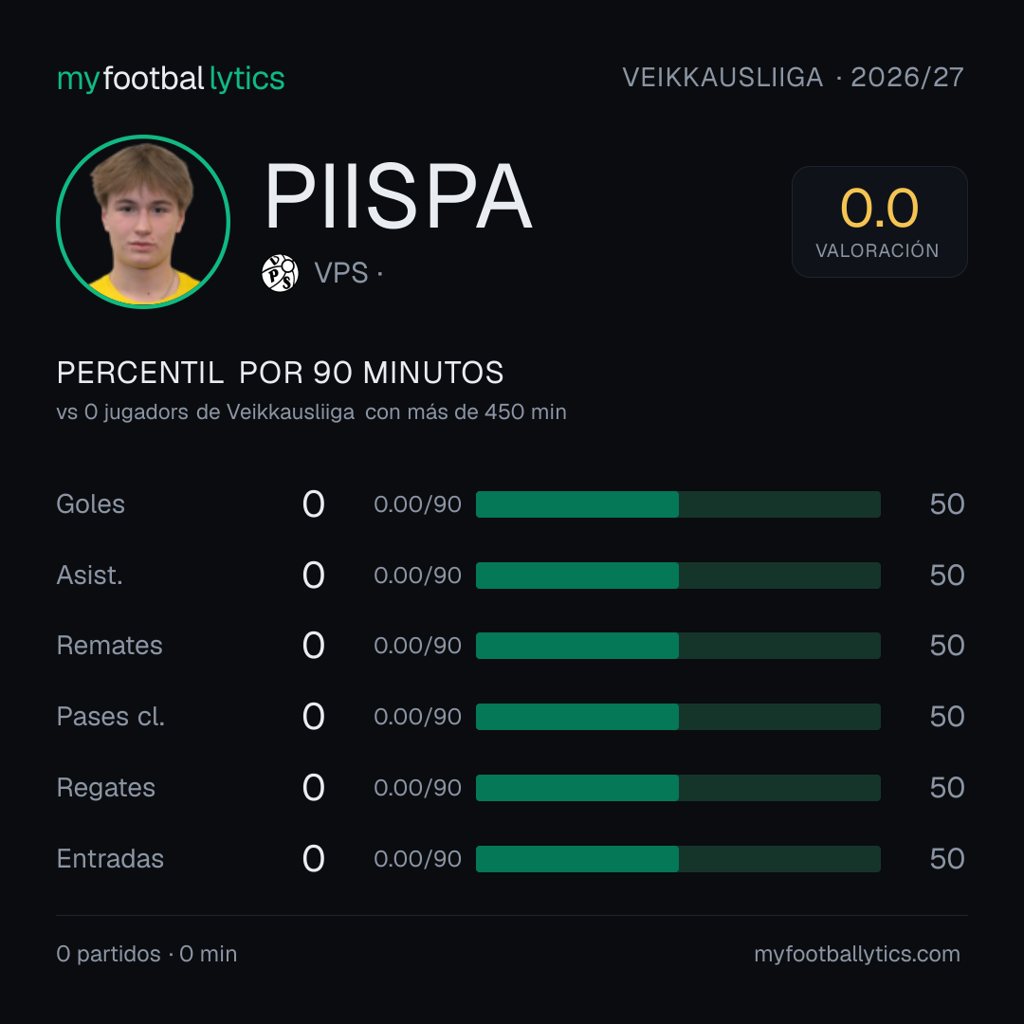The height and width of the screenshot is (1024, 1024).
Task: Open the player profile photo
Action: pyautogui.click(x=143, y=222)
